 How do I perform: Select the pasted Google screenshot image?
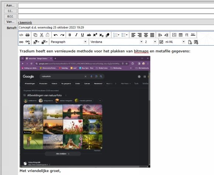[x=85, y=112]
